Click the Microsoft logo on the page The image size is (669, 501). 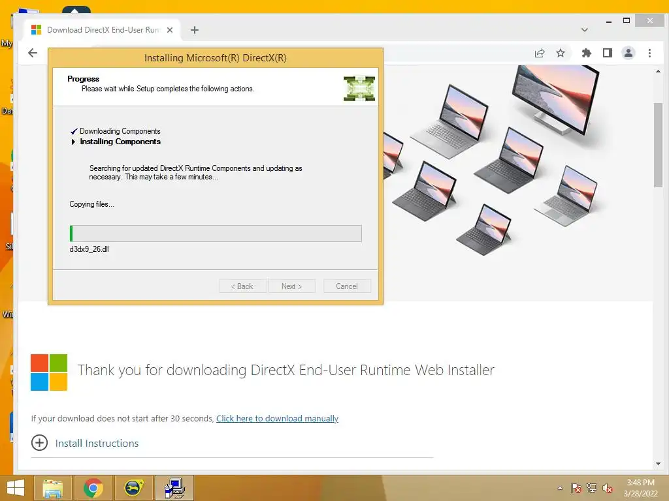coord(49,372)
